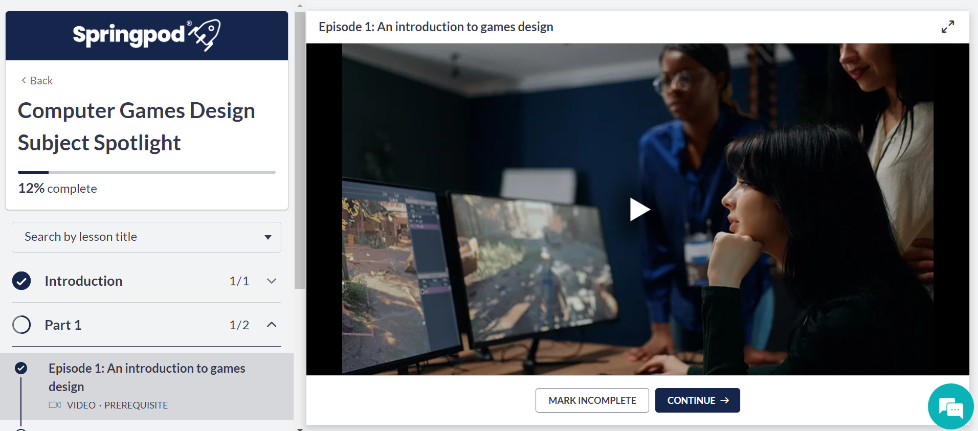Screen dimensions: 978x431
Task: Select the Introduction section title
Action: tap(83, 281)
